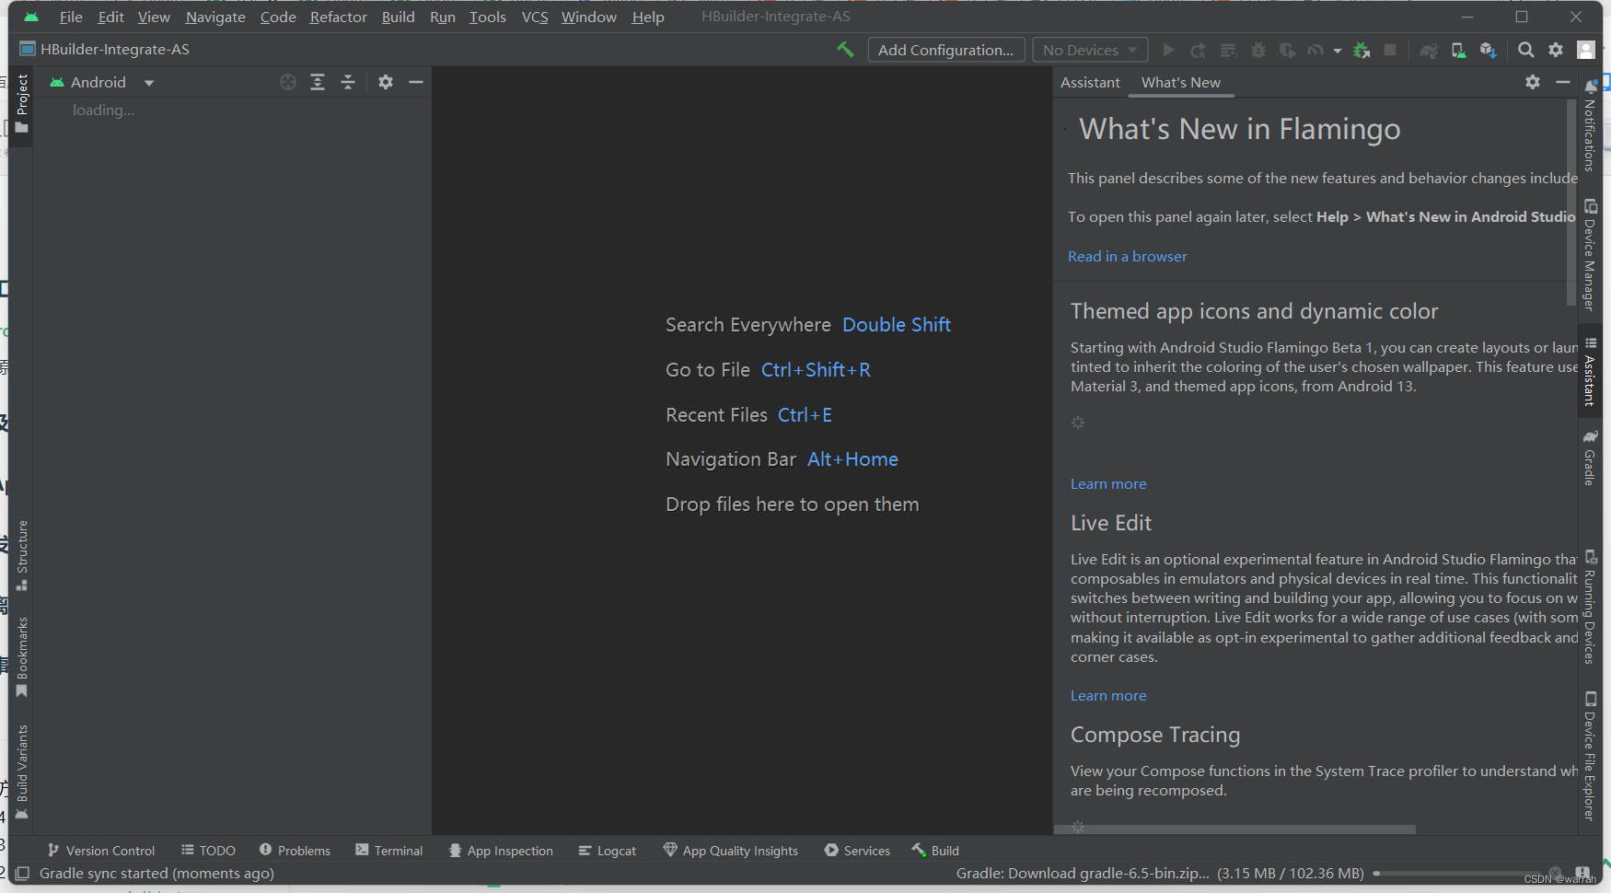Toggle the Device File Explorer side window
This screenshot has height=893, width=1611.
1590,757
